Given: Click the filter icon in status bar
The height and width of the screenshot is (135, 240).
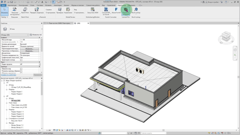Looking at the screenshot, I should 228,133.
